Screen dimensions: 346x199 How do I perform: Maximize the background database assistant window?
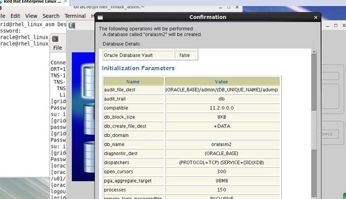coord(336,25)
